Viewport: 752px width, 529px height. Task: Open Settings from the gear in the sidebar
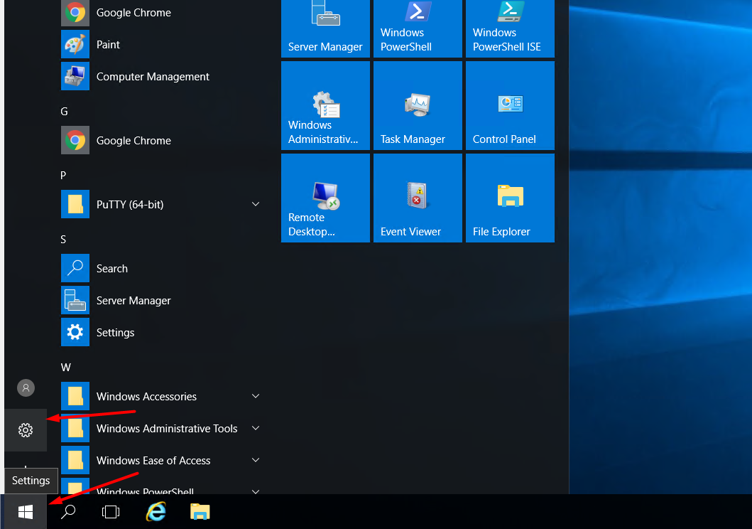26,430
